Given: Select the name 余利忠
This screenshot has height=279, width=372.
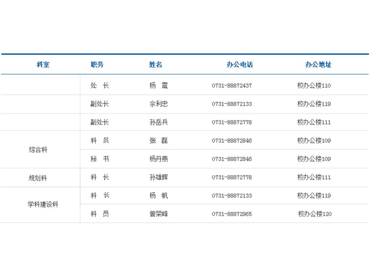Looking at the screenshot, I should point(159,104).
